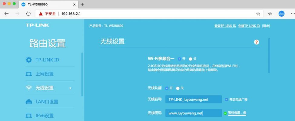Click the 产品型号：TL-WDR8690 text
The width and height of the screenshot is (295, 121).
pyautogui.click(x=106, y=26)
